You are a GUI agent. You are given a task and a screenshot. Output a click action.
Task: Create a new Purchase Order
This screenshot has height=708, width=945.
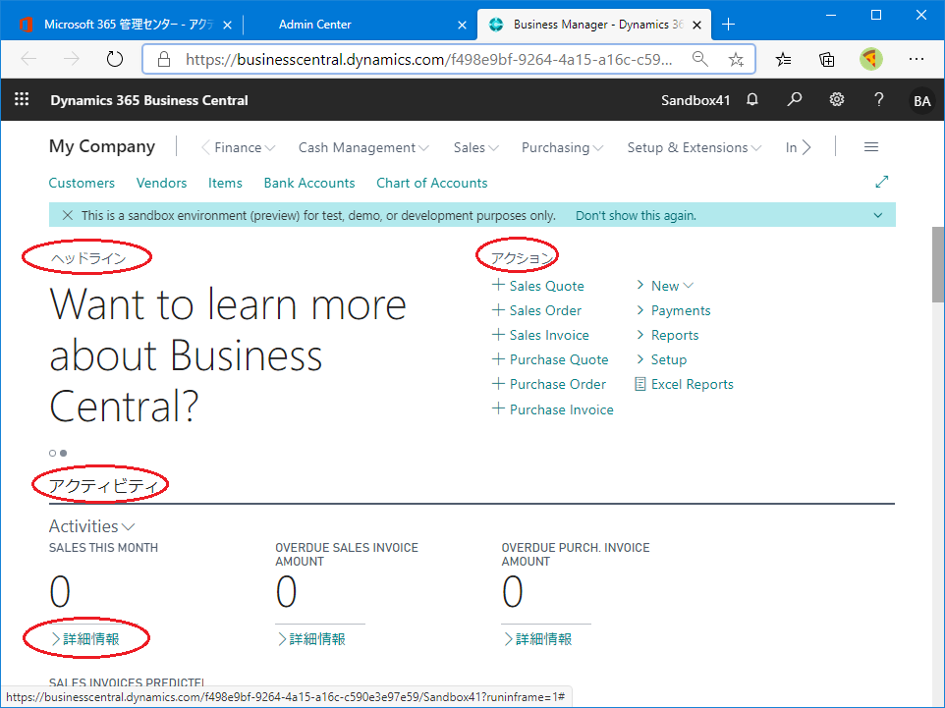(x=549, y=384)
